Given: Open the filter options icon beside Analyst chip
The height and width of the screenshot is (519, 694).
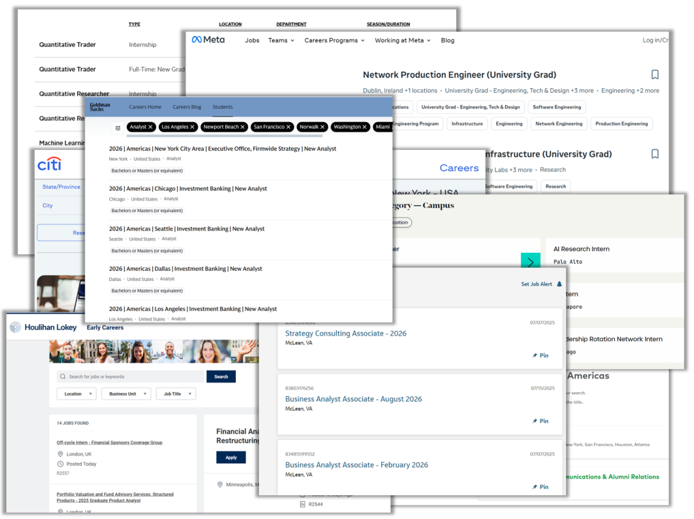Looking at the screenshot, I should (x=118, y=127).
